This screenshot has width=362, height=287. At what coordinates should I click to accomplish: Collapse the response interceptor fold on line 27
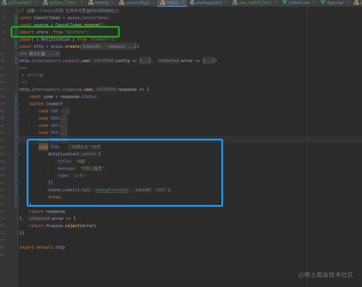tap(17, 90)
